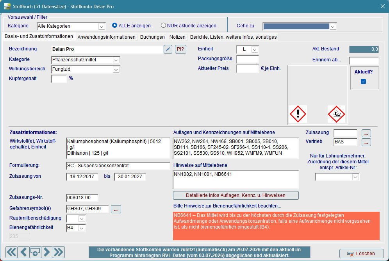This screenshot has width=389, height=261.
Task: Click the empty Zulassung field near Vertrieb
Action: coord(345,133)
